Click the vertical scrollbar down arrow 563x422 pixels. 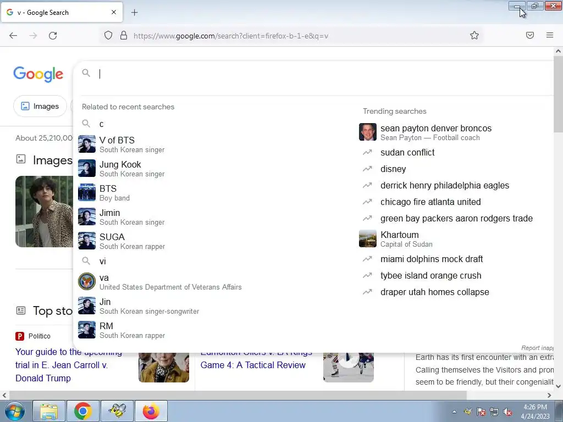(559, 386)
